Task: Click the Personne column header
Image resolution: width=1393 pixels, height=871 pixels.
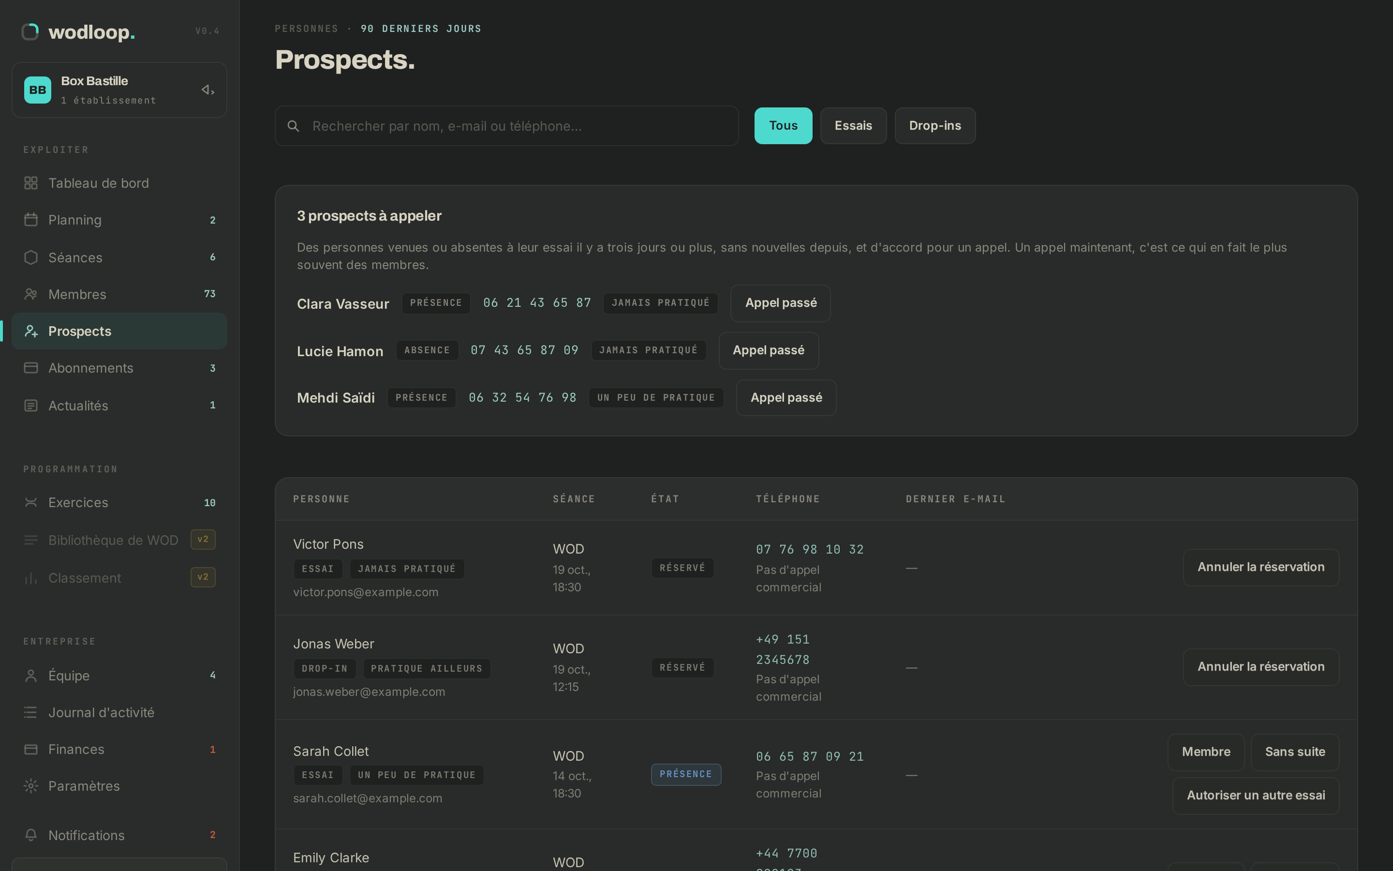Action: click(x=321, y=499)
